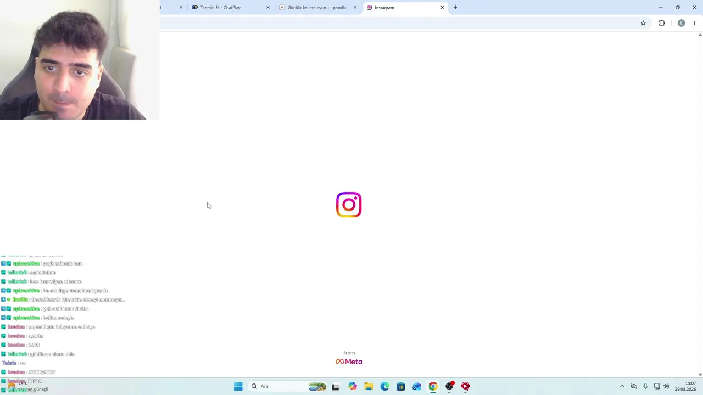This screenshot has width=703, height=395.
Task: Open the red play-button app on taskbar
Action: pyautogui.click(x=465, y=386)
